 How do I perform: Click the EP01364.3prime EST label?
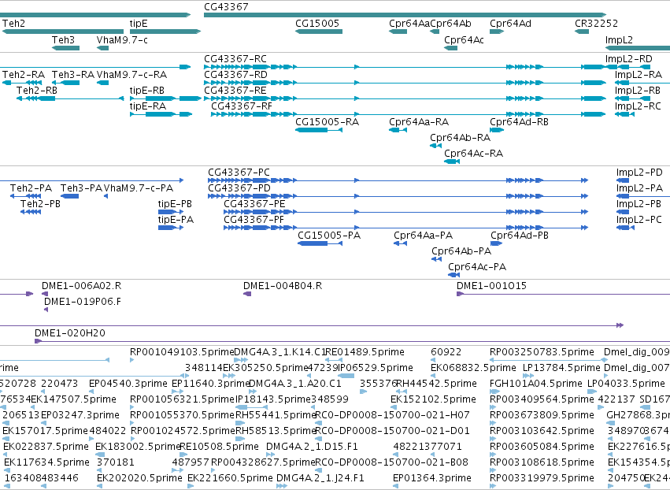point(432,478)
